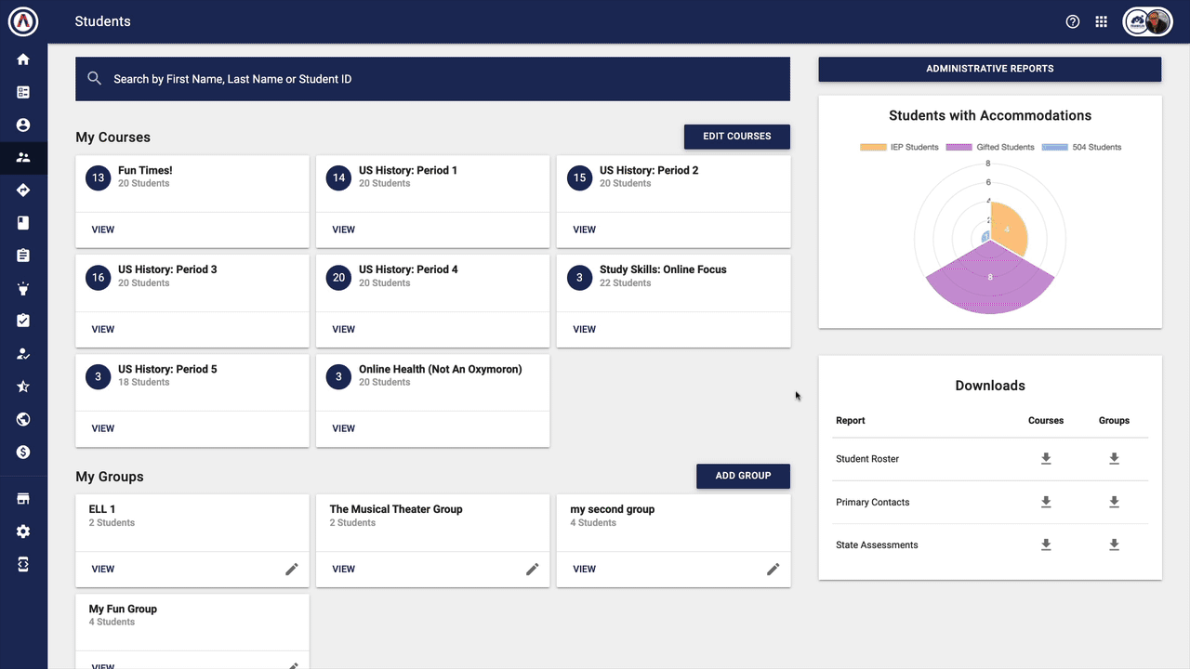Click the '22 Students' count text
This screenshot has height=669, width=1190.
click(x=626, y=283)
